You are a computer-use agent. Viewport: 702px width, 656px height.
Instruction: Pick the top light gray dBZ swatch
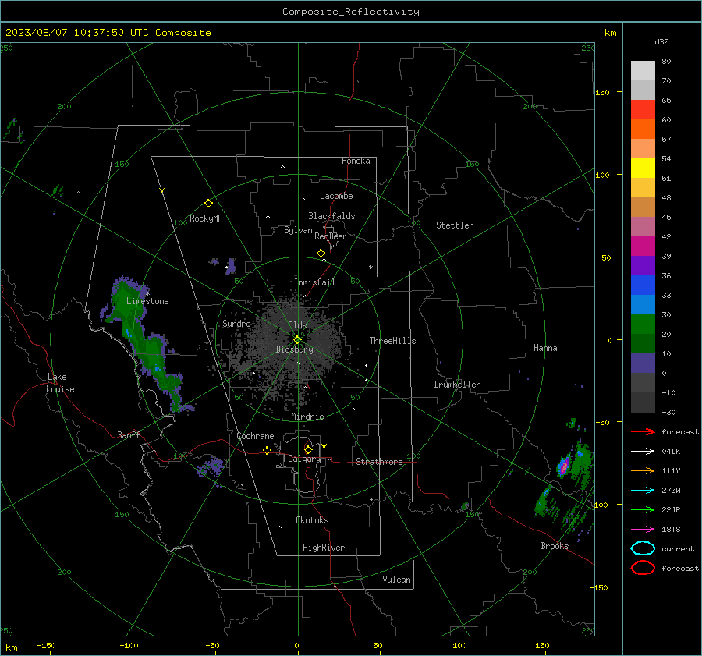click(x=643, y=71)
